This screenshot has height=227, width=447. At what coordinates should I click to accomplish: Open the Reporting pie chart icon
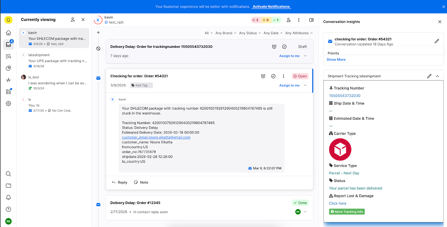[8, 68]
